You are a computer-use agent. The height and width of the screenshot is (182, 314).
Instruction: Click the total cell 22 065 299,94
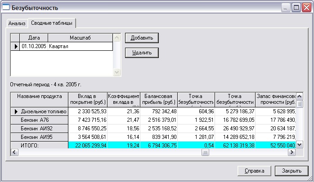(x=88, y=145)
